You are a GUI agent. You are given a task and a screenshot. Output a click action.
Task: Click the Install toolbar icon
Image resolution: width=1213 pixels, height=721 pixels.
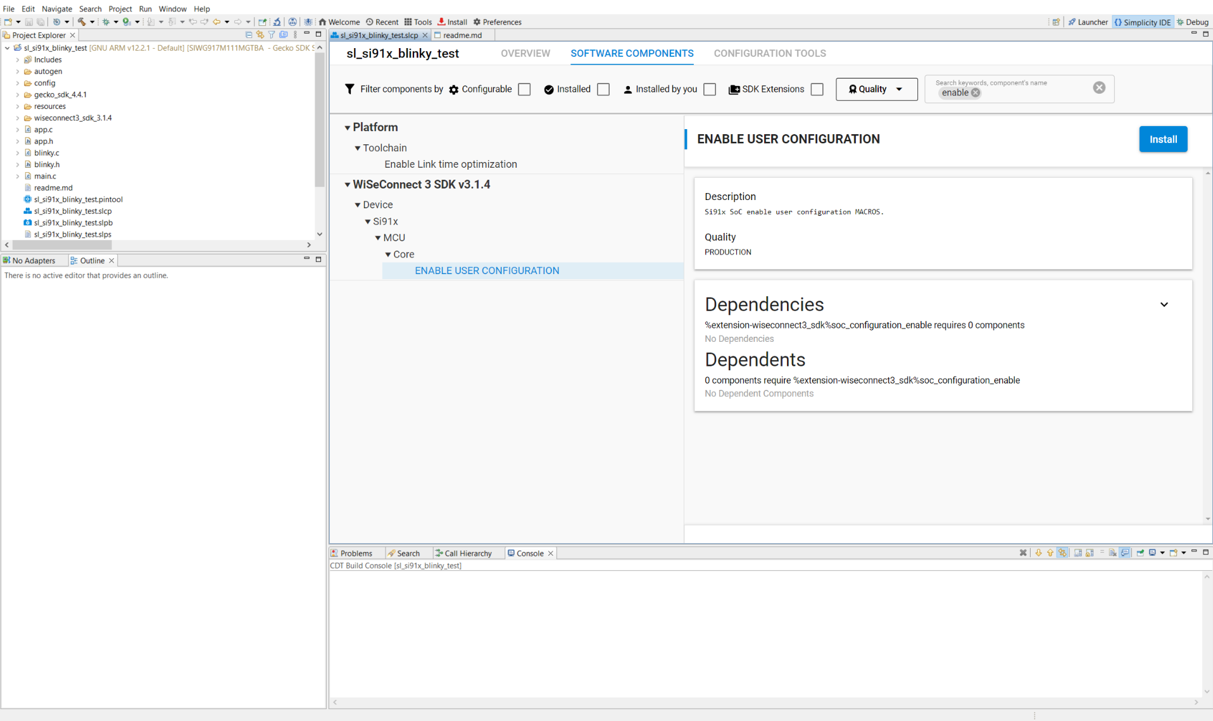[x=452, y=22]
